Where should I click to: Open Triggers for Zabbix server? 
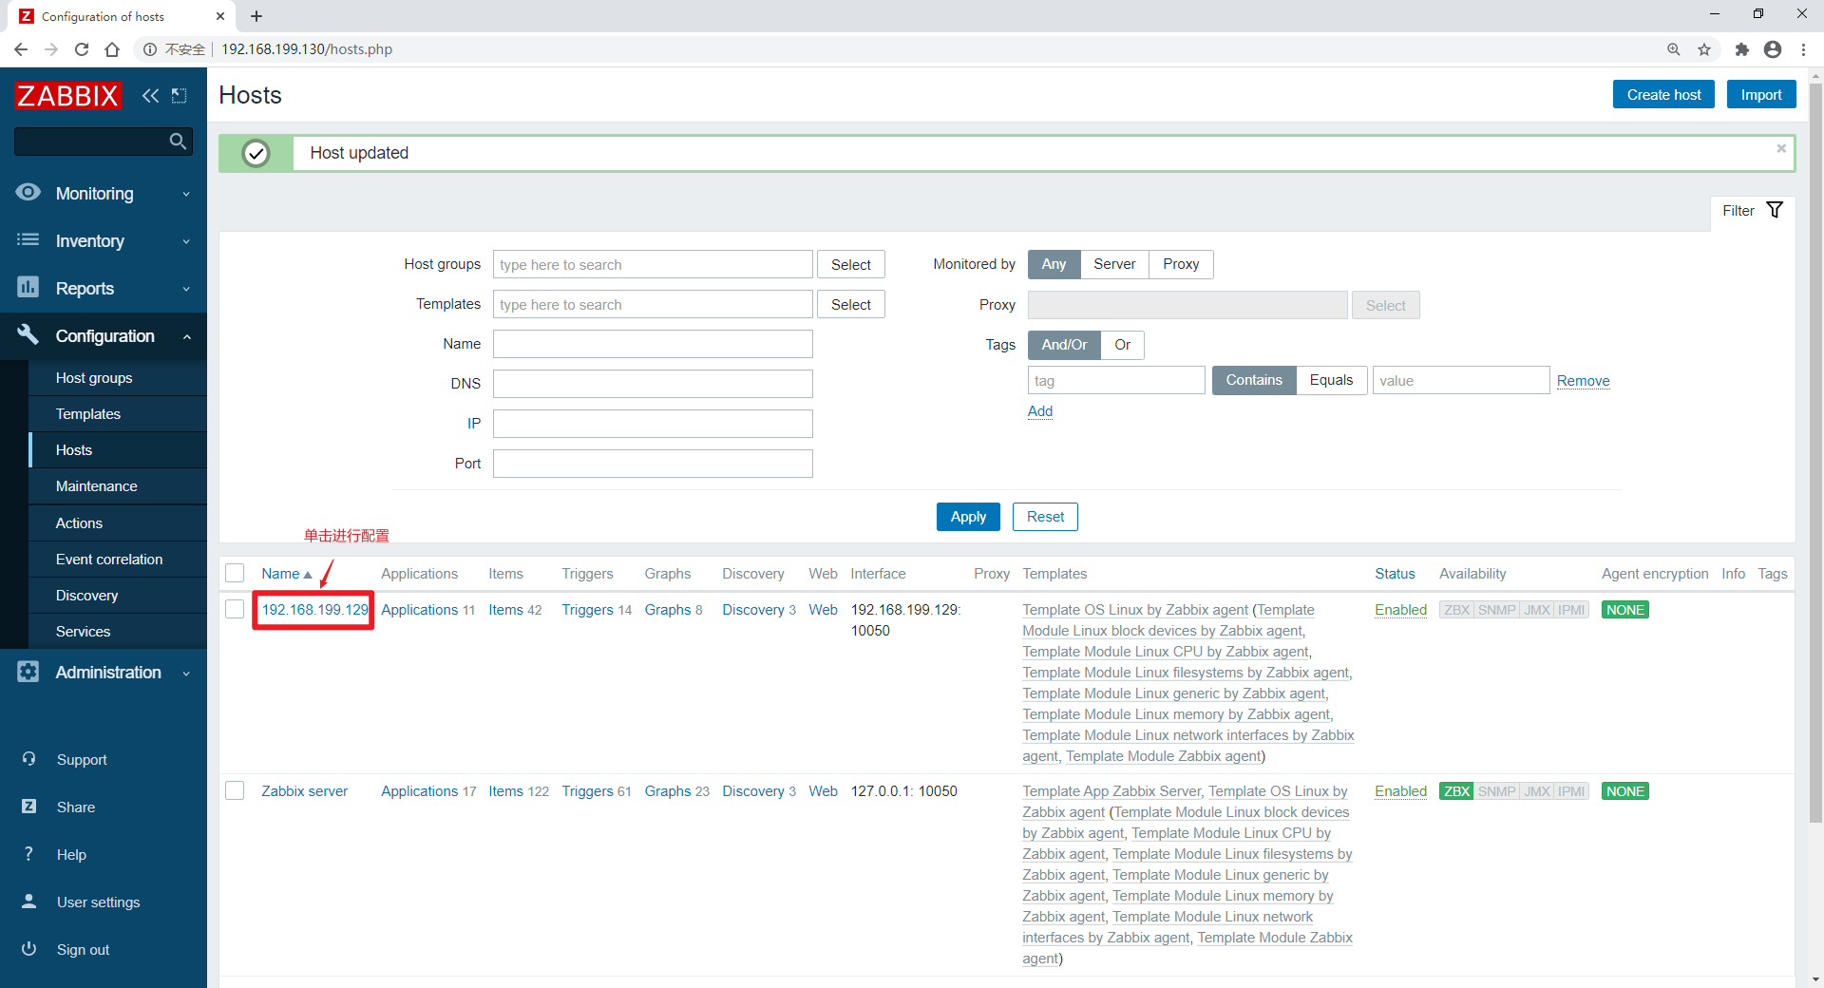click(x=587, y=790)
